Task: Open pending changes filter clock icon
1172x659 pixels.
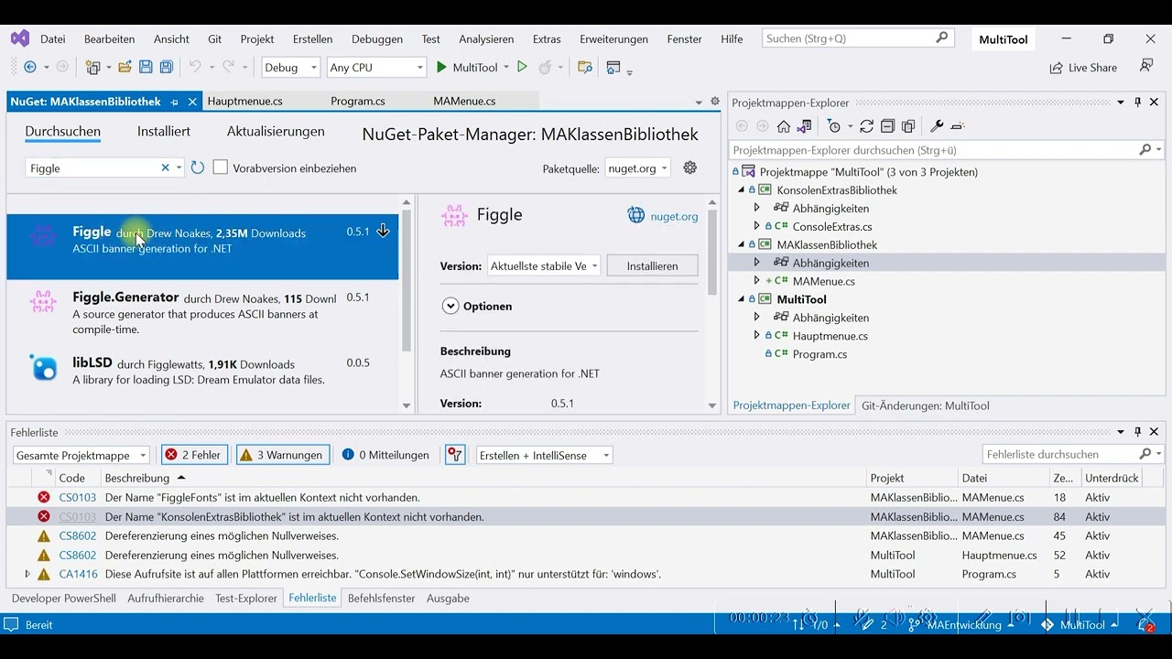Action: (833, 126)
